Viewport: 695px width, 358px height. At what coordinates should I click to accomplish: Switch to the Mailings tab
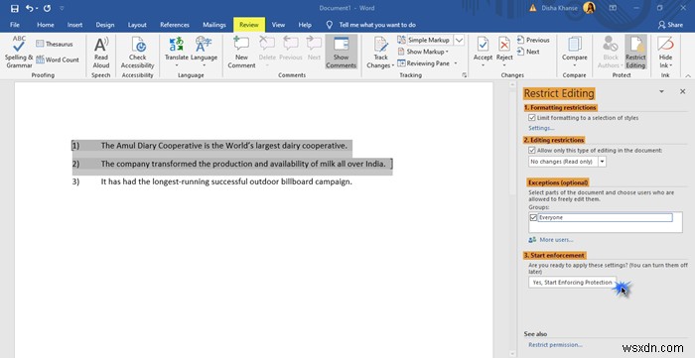tap(214, 25)
